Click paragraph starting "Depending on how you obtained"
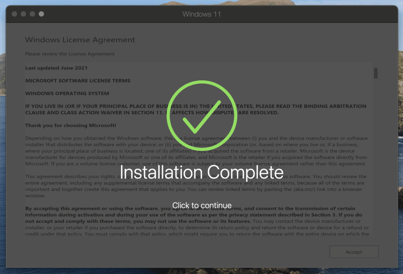Viewport: 403px width, 274px height. (x=196, y=151)
